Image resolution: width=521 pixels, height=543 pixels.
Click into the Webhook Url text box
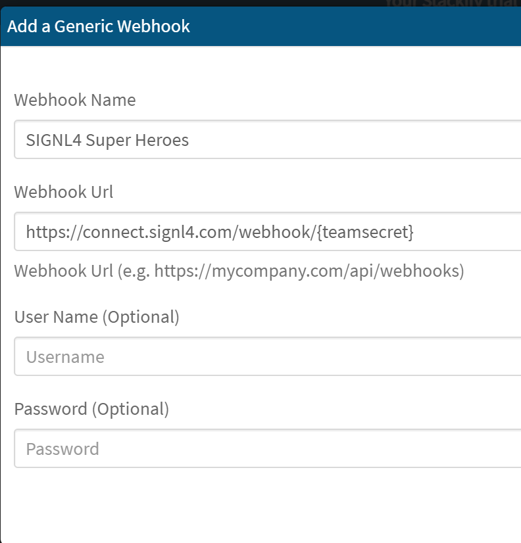click(x=268, y=231)
